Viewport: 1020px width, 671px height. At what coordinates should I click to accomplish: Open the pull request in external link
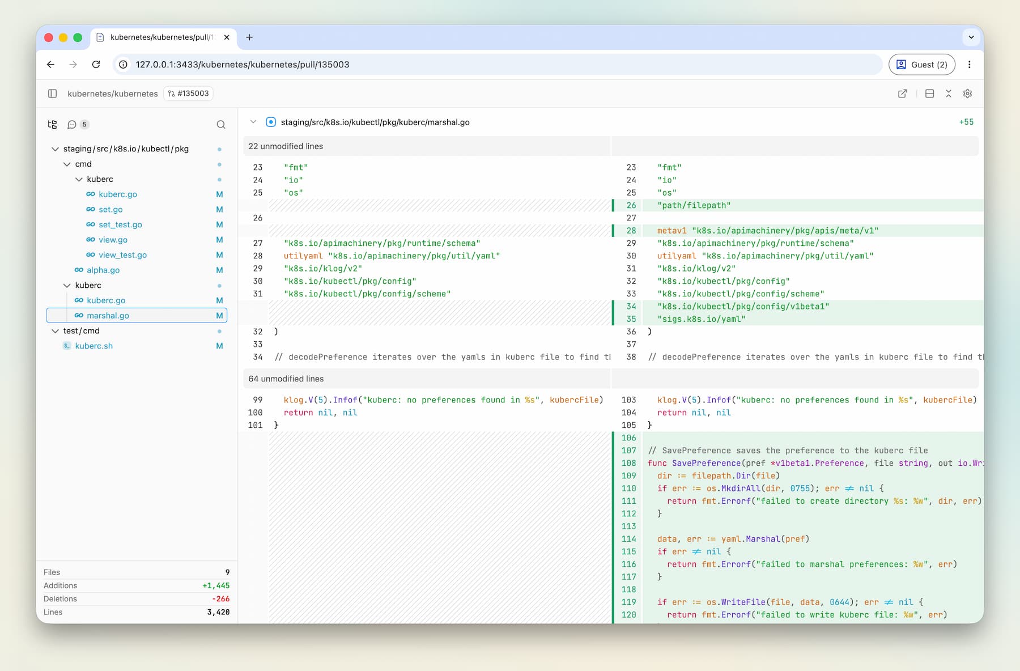coord(902,94)
